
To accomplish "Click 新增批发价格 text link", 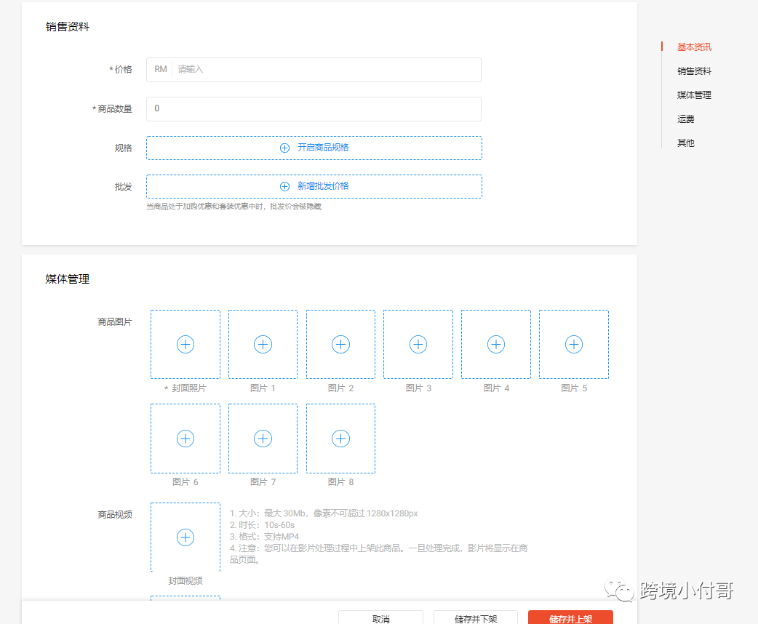I will coord(323,186).
